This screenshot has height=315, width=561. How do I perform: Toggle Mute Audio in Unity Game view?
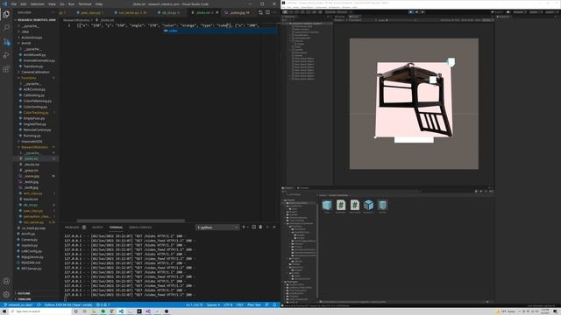tap(467, 20)
